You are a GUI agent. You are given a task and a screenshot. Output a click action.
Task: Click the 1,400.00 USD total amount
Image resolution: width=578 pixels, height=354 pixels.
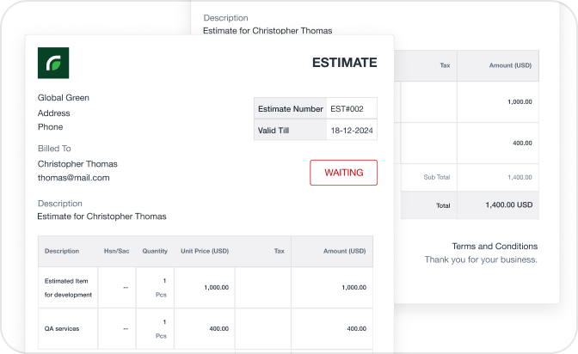tap(507, 206)
